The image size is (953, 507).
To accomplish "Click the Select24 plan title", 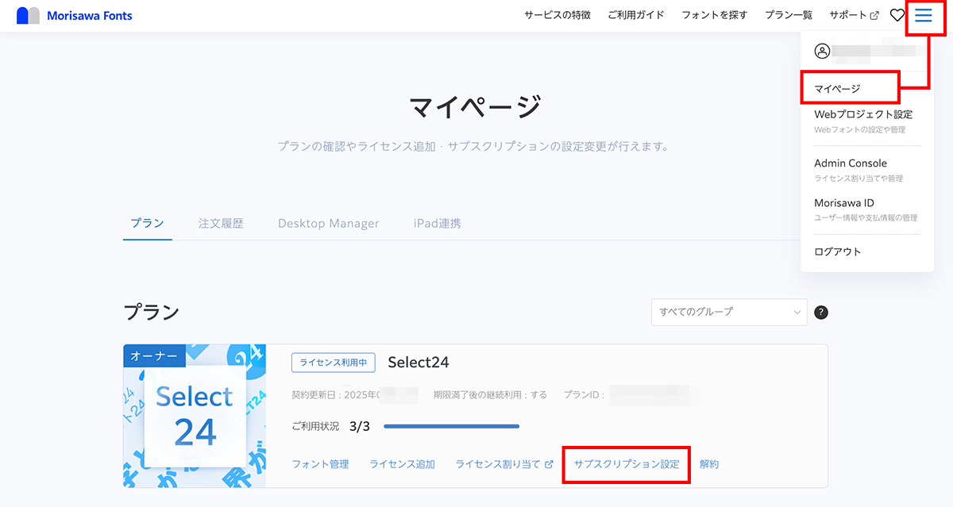I will pos(419,363).
